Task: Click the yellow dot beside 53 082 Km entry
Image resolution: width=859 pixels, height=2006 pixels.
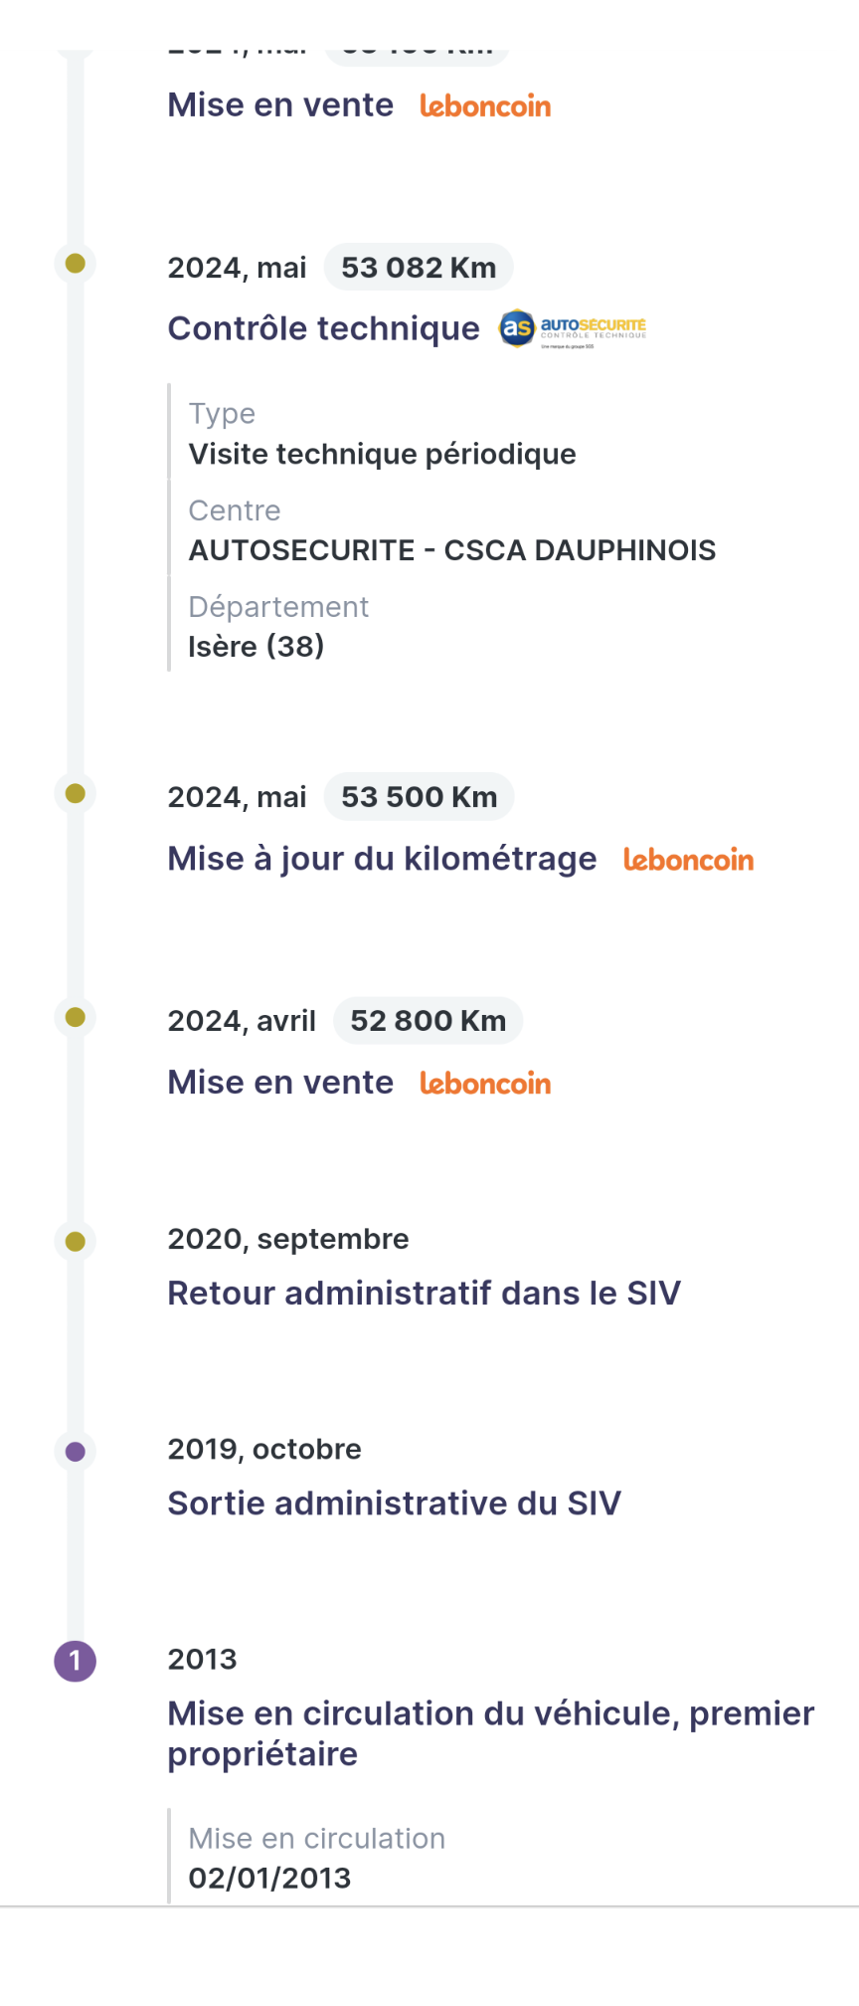Action: (76, 264)
